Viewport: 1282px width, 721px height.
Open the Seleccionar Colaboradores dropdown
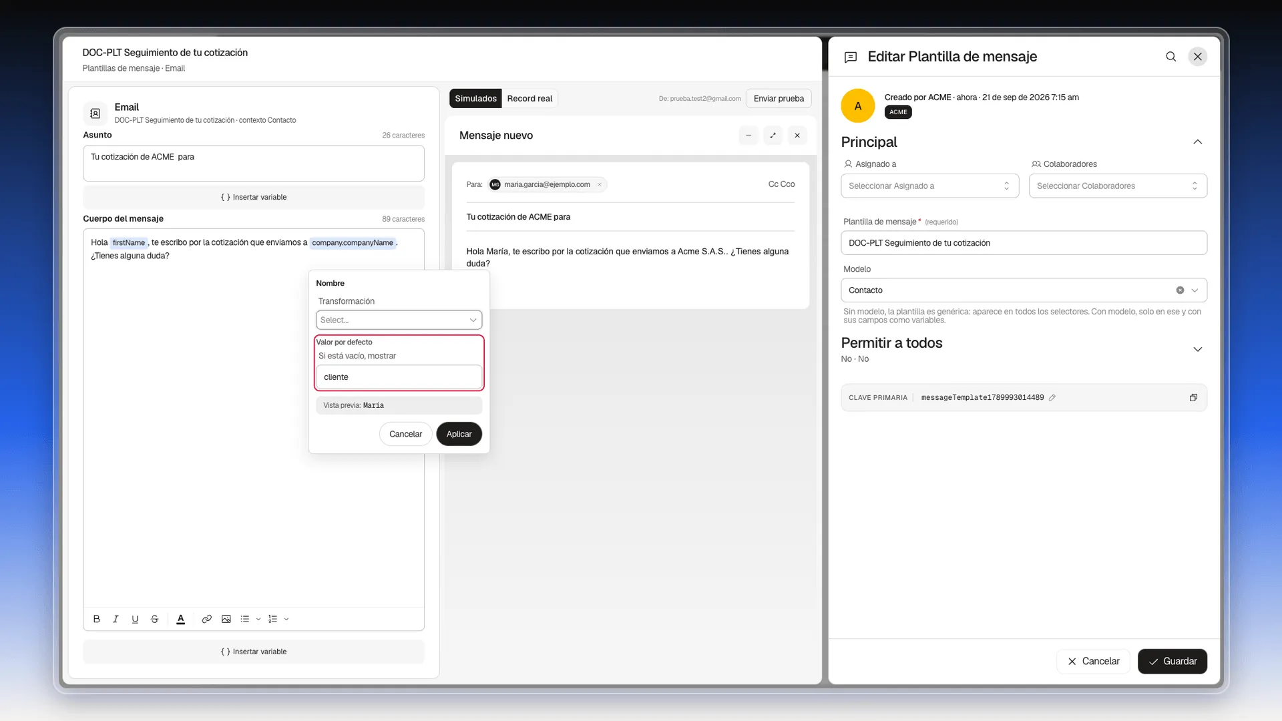(x=1118, y=186)
